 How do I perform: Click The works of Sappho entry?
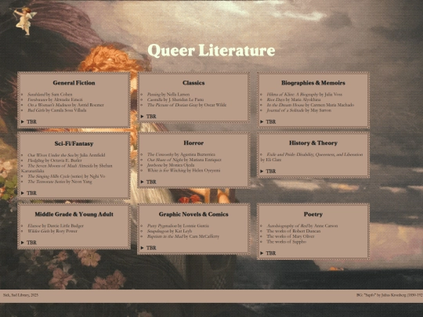pyautogui.click(x=286, y=242)
